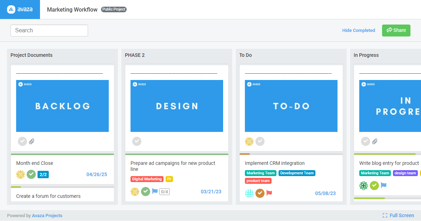Screen dimensions: 421x221
Task: Click inside the Search field
Action: 49,31
